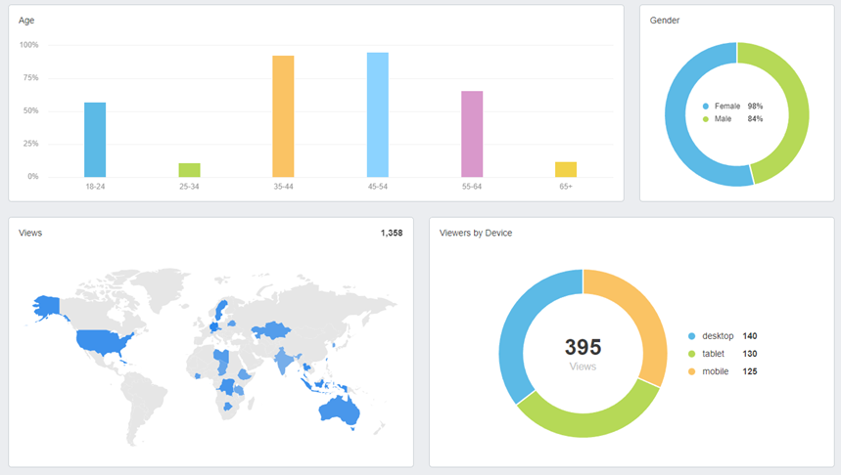Click the '98%' Female value
This screenshot has height=475, width=841.
[x=755, y=106]
